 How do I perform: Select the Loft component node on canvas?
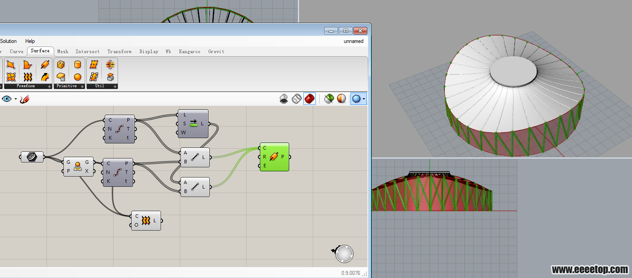pyautogui.click(x=146, y=220)
